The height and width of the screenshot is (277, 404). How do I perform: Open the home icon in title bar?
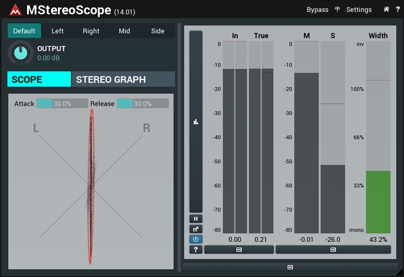(386, 10)
